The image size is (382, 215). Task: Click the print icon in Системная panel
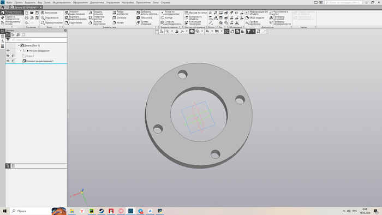(27, 18)
